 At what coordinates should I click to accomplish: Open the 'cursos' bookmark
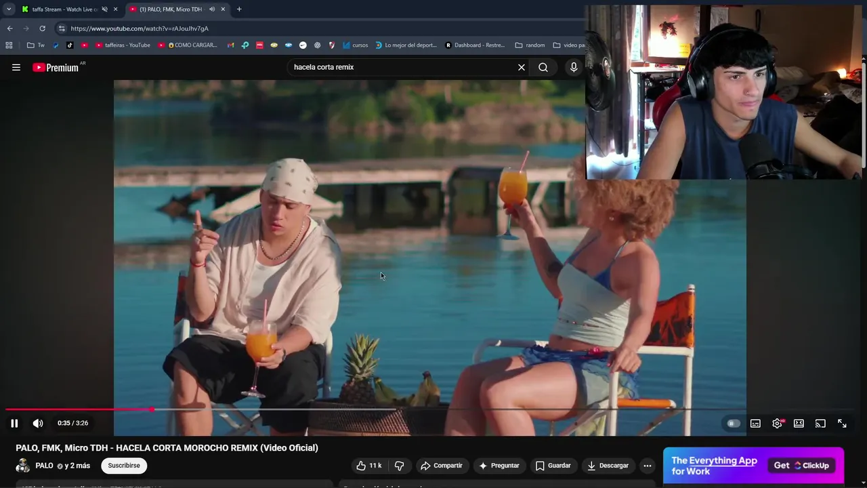356,45
